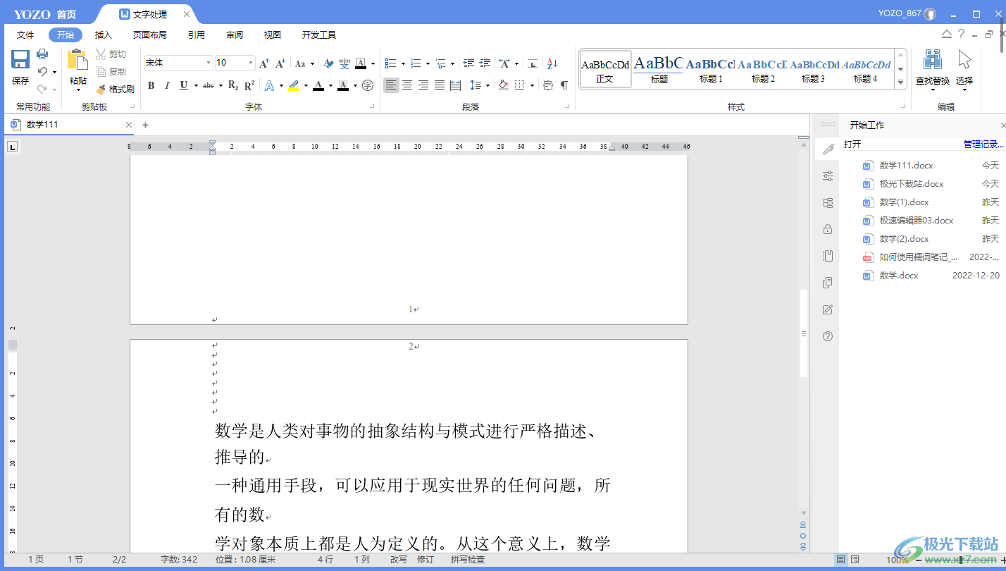
Task: Toggle superscript R² formatting
Action: (249, 85)
